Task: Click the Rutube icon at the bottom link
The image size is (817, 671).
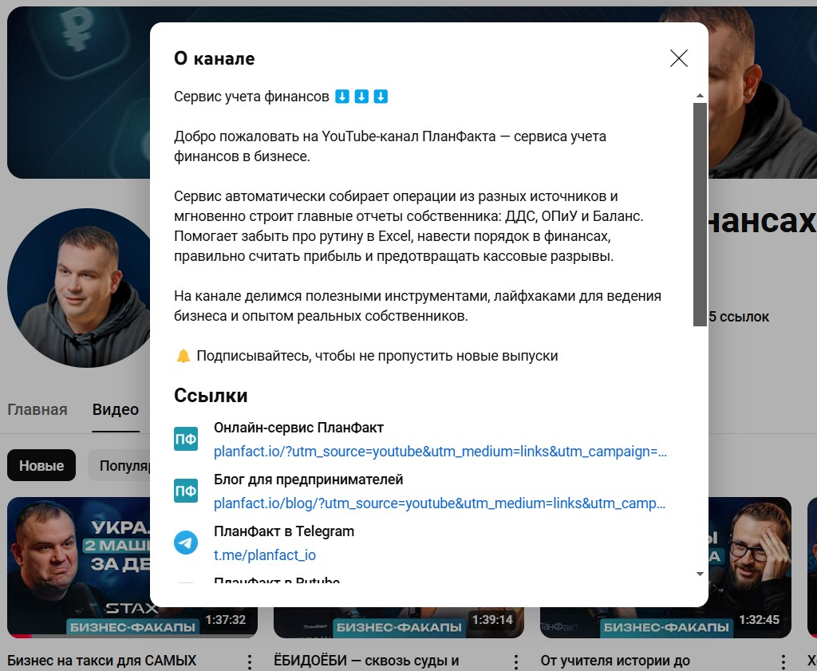Action: tap(186, 586)
